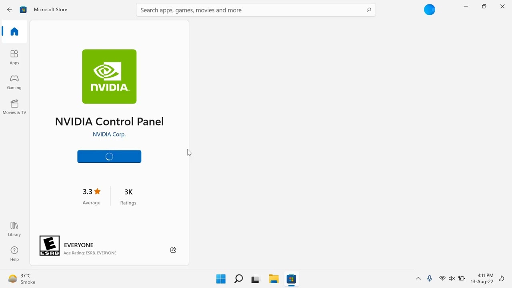Click Age Rating: ESRB. EVERYONE text

click(x=90, y=253)
